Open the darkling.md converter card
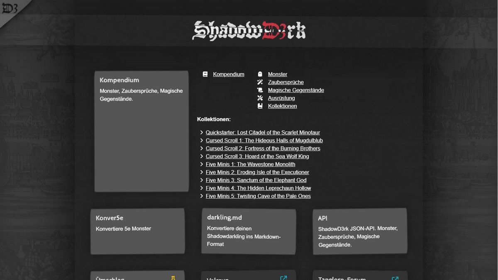Image resolution: width=498 pixels, height=280 pixels. (249, 231)
